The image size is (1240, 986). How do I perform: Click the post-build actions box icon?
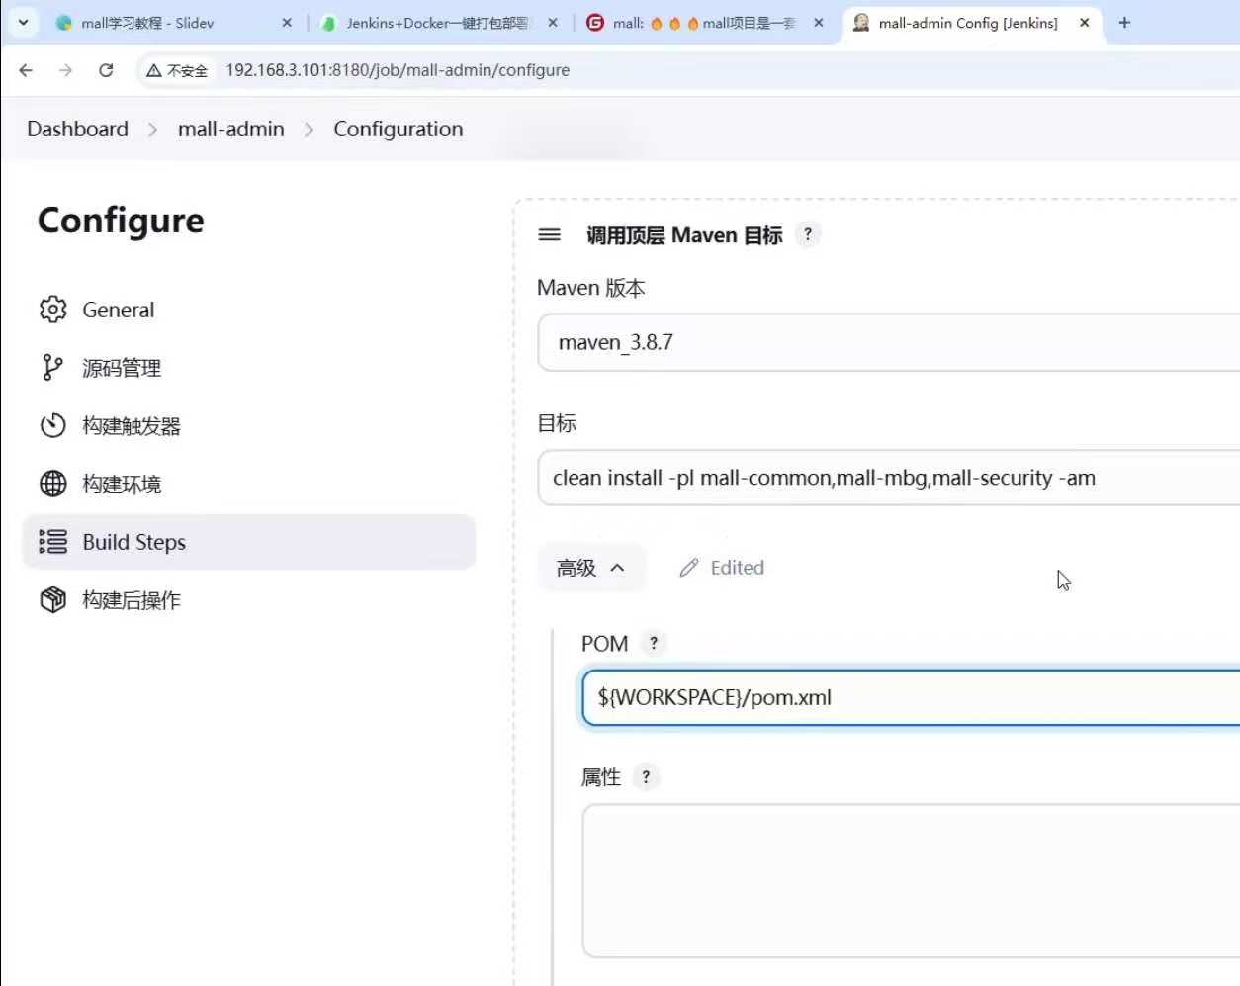click(52, 599)
